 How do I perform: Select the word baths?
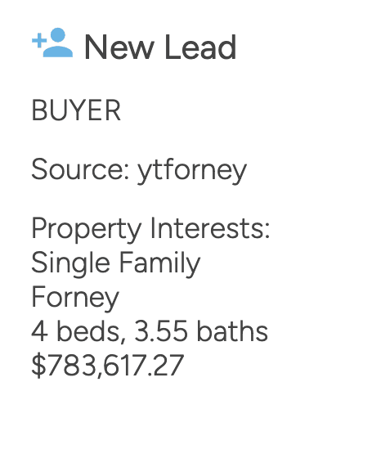pos(232,331)
